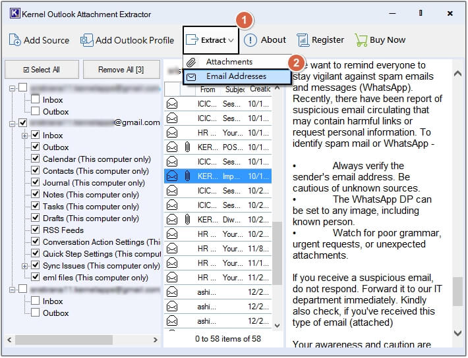This screenshot has width=468, height=358.
Task: Click the Register document icon
Action: pos(303,40)
